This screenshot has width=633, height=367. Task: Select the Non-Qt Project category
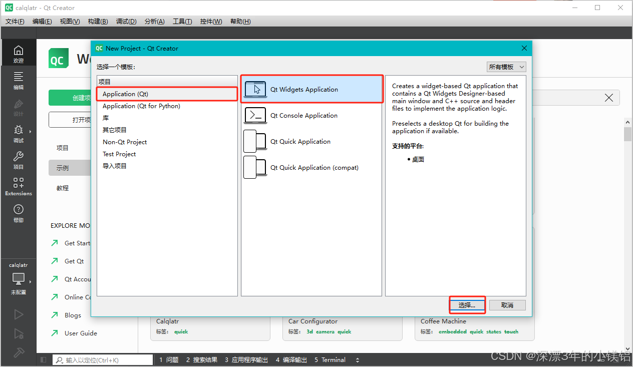point(167,142)
